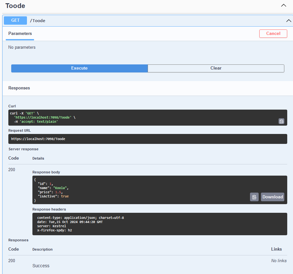The width and height of the screenshot is (293, 274).
Task: Click the Responses section header
Action: tap(19, 88)
